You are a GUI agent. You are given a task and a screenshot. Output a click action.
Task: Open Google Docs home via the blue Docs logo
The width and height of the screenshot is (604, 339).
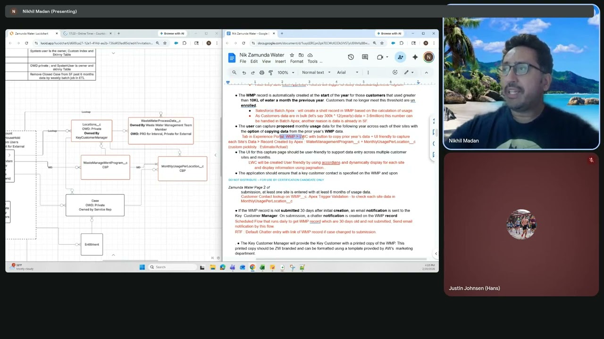pyautogui.click(x=232, y=57)
